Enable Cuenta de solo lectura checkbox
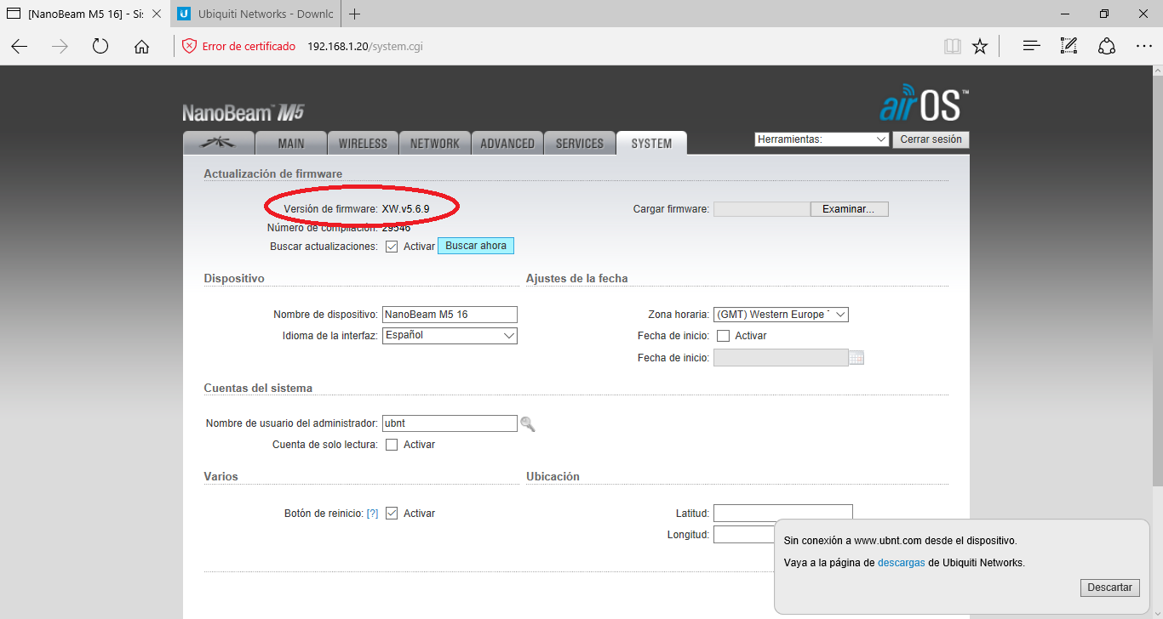 click(392, 445)
